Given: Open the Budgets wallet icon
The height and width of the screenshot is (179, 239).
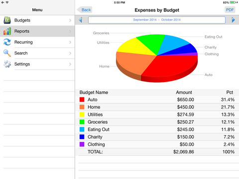Looking at the screenshot, I should [x=7, y=20].
